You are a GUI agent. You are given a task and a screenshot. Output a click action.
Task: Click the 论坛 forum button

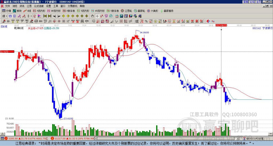[x=252, y=2]
